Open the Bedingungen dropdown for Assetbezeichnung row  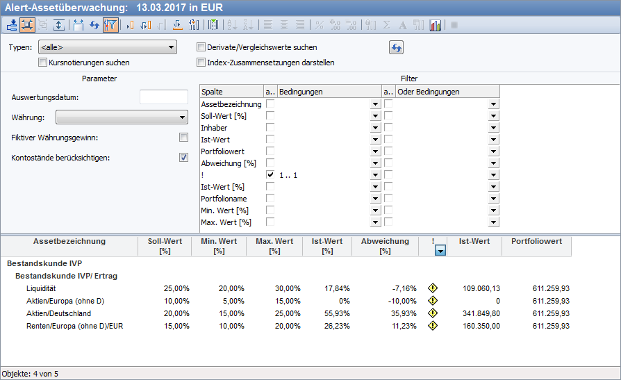tap(375, 104)
